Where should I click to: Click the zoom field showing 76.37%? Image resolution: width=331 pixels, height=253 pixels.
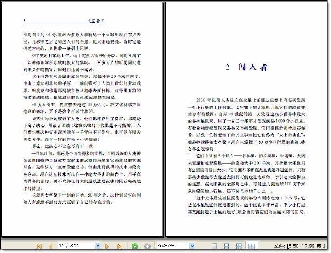[173, 246]
